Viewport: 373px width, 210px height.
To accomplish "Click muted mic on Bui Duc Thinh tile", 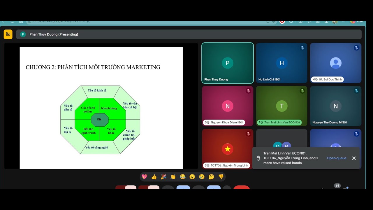I will [357, 48].
